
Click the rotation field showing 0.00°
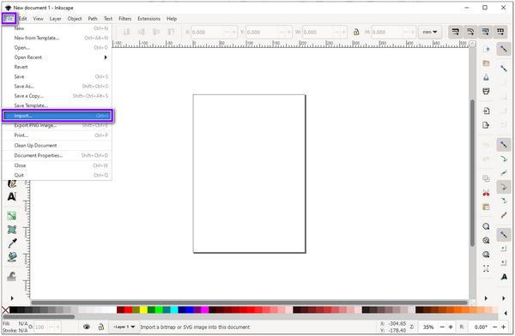[481, 327]
